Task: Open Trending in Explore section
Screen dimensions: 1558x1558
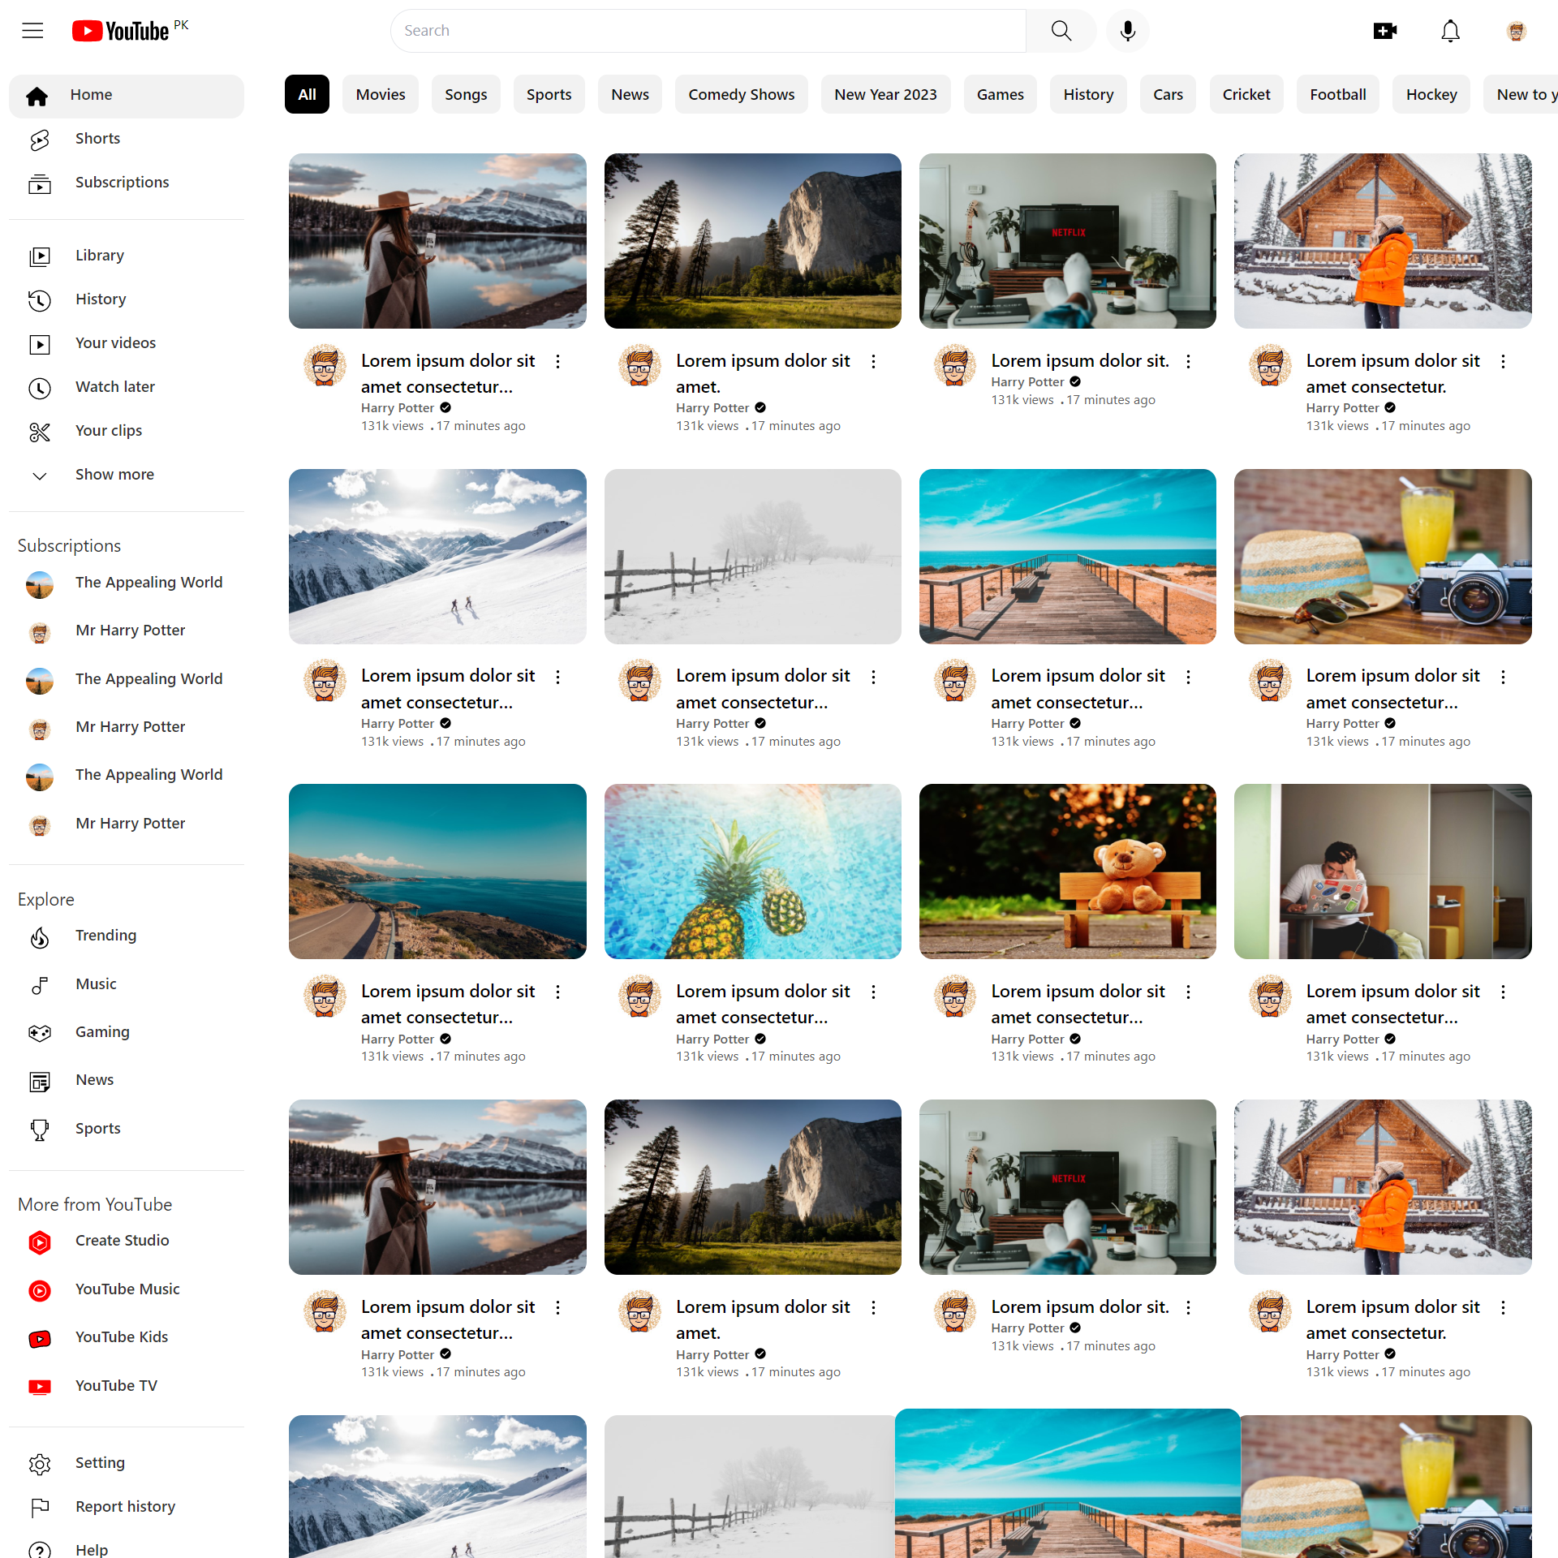Action: [105, 936]
